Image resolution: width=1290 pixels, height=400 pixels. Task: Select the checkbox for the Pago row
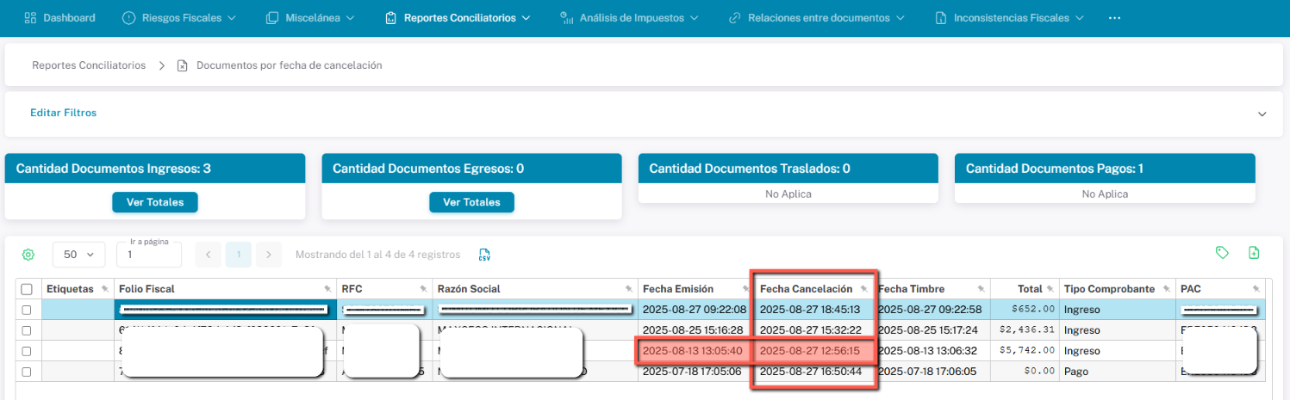pyautogui.click(x=27, y=372)
